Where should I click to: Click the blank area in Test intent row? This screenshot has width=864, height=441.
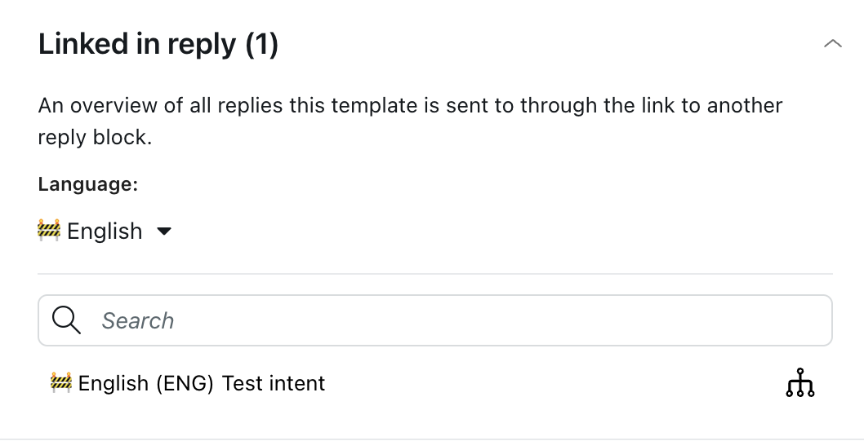tap(551, 383)
